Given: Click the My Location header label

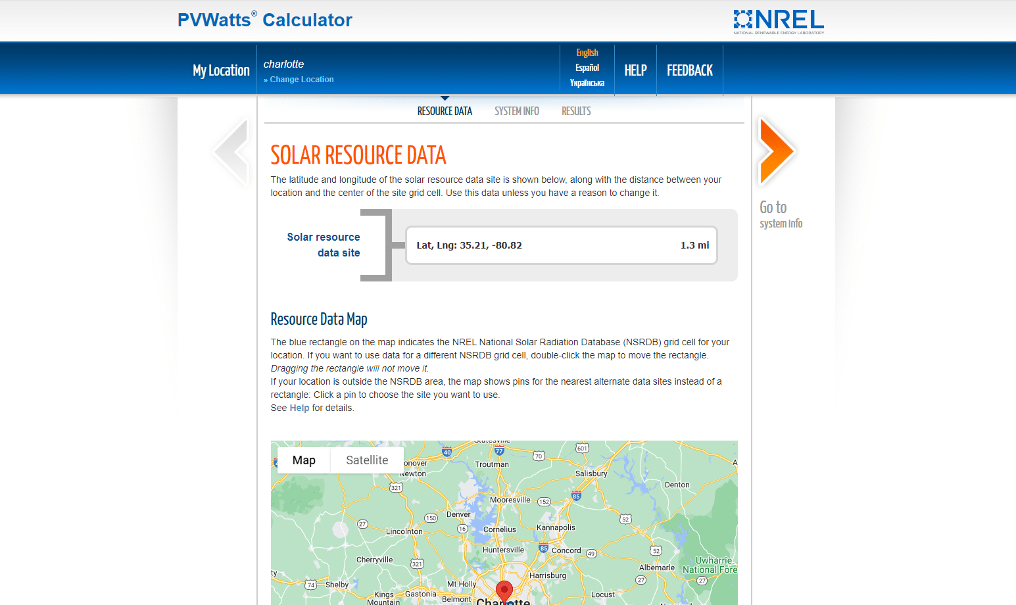Looking at the screenshot, I should pyautogui.click(x=221, y=70).
